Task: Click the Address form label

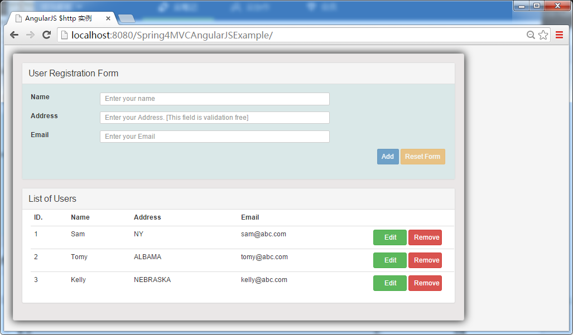Action: [x=44, y=116]
